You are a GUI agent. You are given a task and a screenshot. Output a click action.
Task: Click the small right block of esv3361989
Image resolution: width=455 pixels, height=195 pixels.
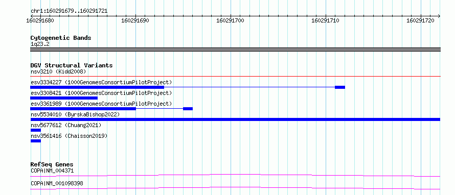(x=188, y=109)
